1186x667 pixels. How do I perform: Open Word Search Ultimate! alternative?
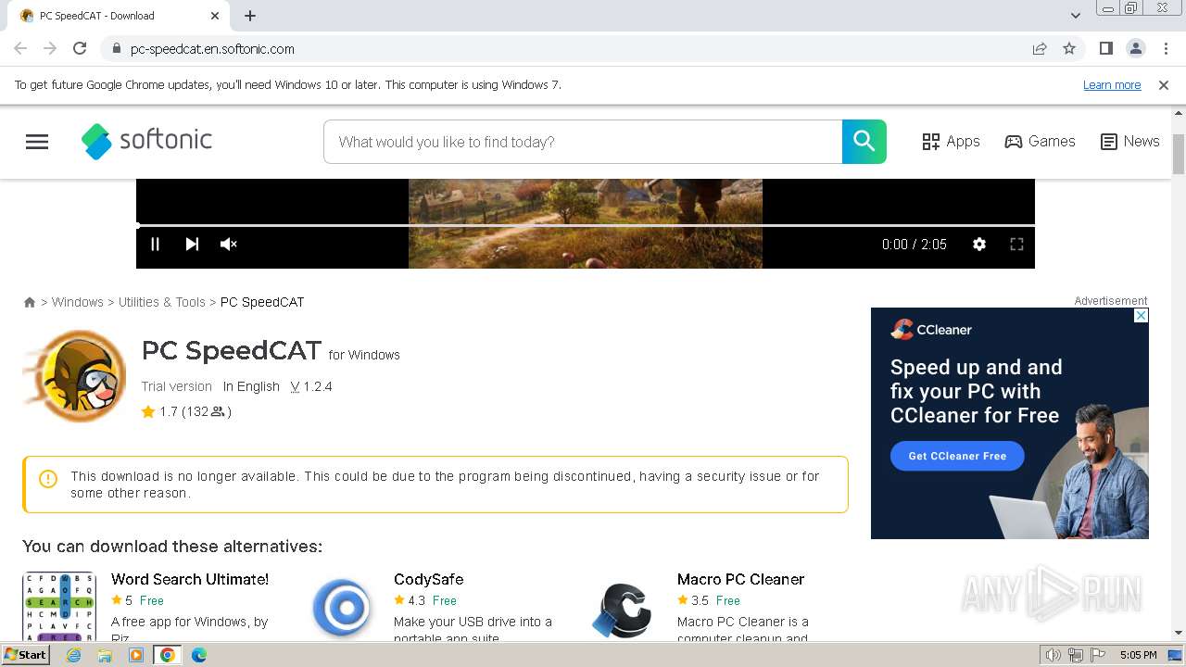[x=190, y=579]
